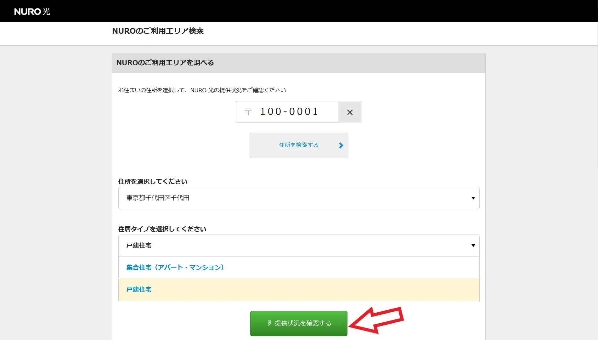The image size is (598, 340).
Task: Click the 住居タイプを選択してください label
Action: [x=162, y=229]
